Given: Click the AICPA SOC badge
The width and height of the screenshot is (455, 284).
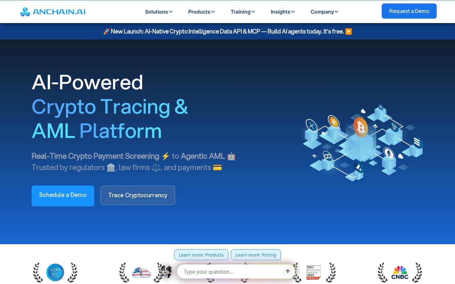Looking at the screenshot, I should 55,272.
